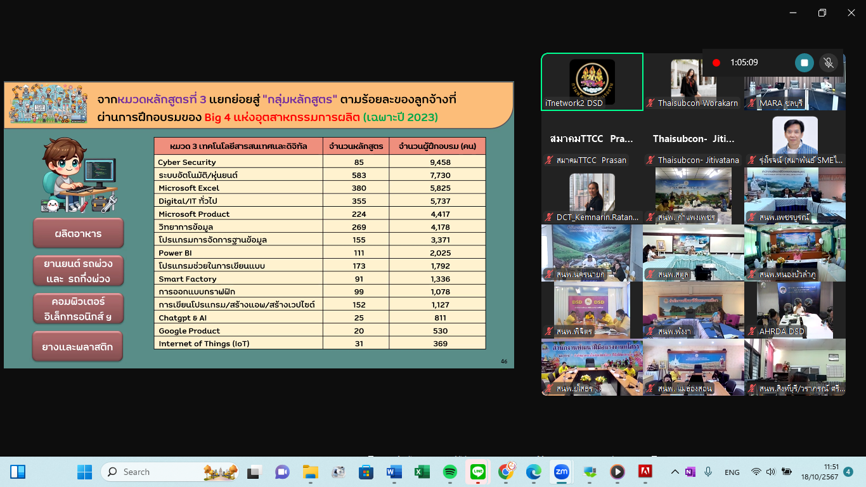The width and height of the screenshot is (866, 487).
Task: Toggle the microphone in recording bar
Action: coord(827,62)
